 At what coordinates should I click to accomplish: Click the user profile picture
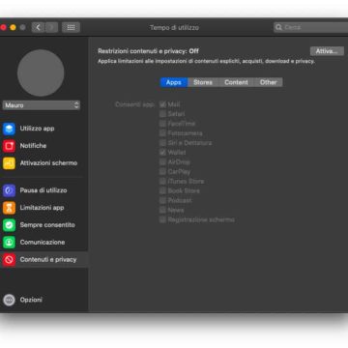(x=41, y=72)
